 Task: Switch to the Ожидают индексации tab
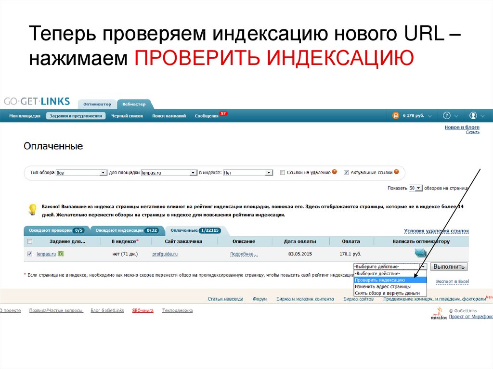click(127, 230)
